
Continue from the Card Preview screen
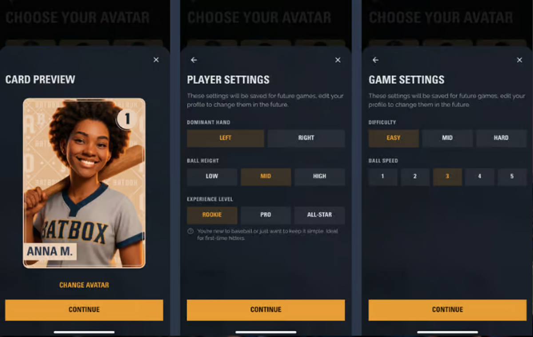[x=84, y=310]
